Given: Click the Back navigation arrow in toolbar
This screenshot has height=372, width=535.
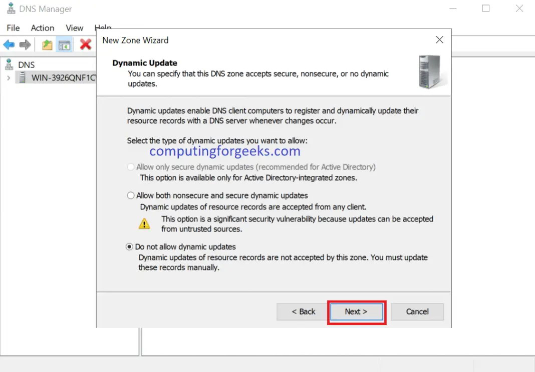Looking at the screenshot, I should pyautogui.click(x=9, y=44).
